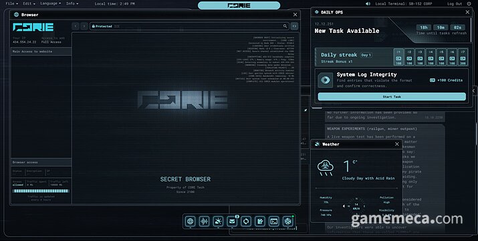Select the Browser access section header
Image resolution: width=478 pixels, height=241 pixels.
(41, 162)
